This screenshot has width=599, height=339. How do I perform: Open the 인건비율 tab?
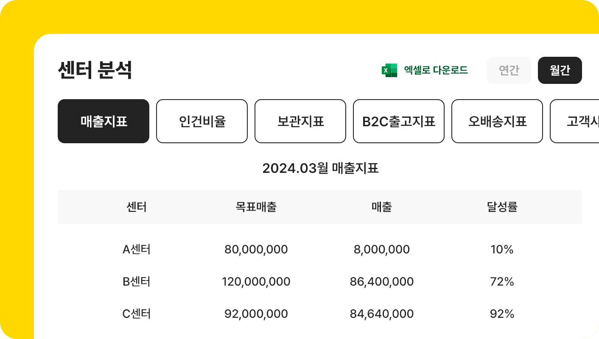[x=202, y=121]
